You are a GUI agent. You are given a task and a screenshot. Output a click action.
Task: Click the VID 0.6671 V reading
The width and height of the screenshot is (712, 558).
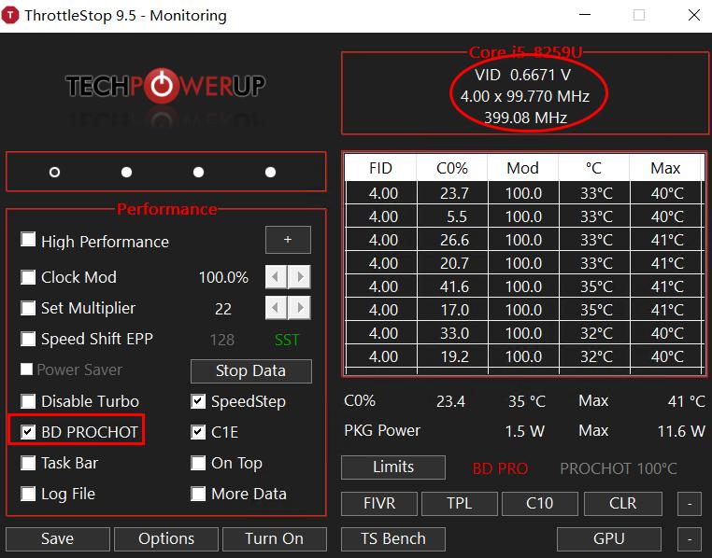click(523, 75)
